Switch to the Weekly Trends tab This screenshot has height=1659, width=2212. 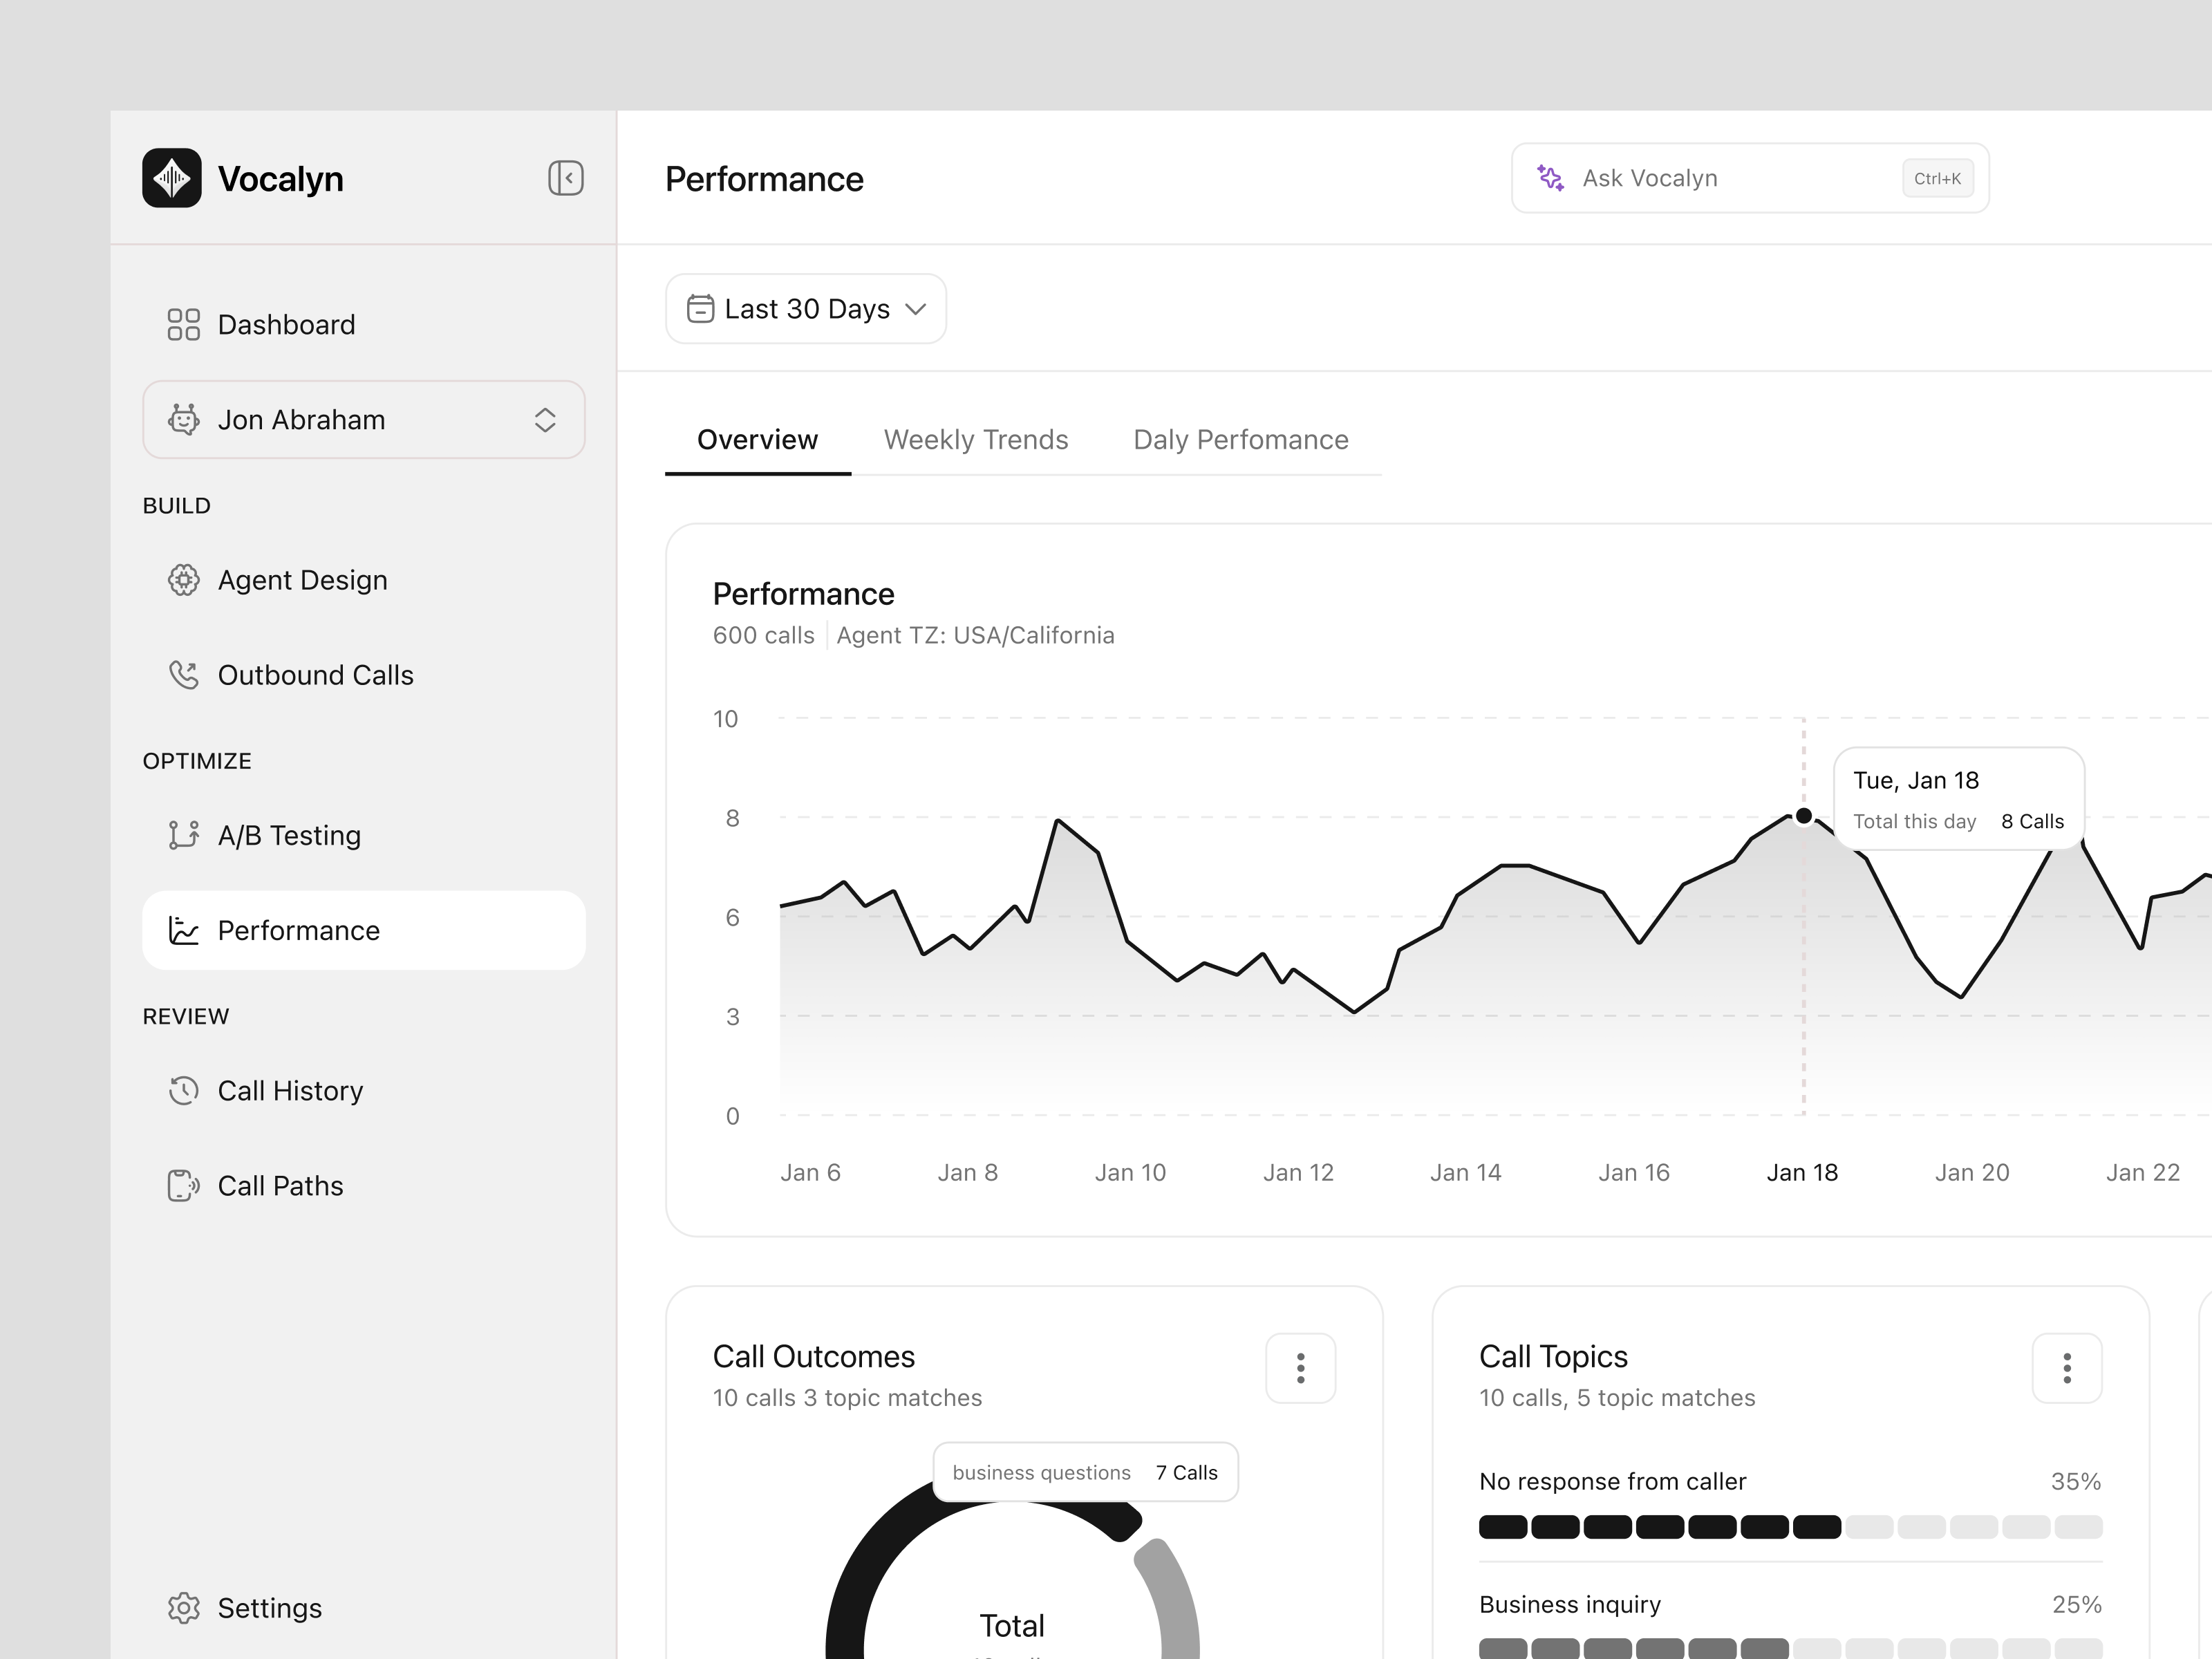976,440
